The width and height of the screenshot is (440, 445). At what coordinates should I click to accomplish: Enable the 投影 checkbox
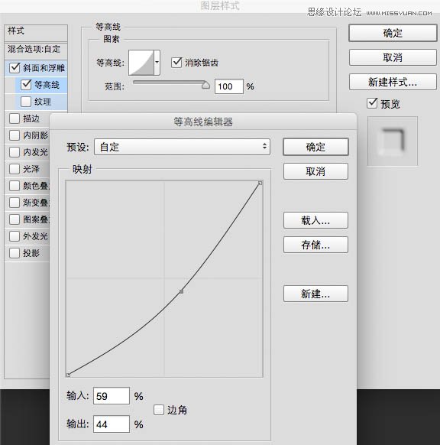[15, 252]
